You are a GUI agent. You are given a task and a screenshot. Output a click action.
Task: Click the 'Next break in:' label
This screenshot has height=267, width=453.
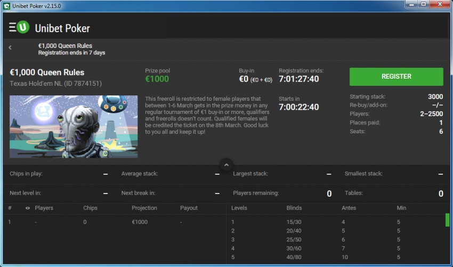(x=139, y=193)
